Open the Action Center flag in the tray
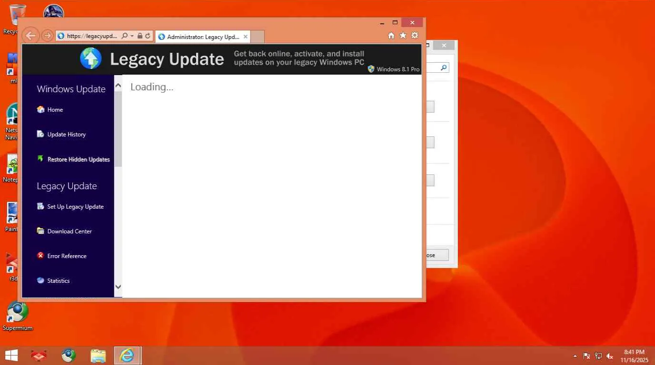This screenshot has height=365, width=655. point(587,356)
